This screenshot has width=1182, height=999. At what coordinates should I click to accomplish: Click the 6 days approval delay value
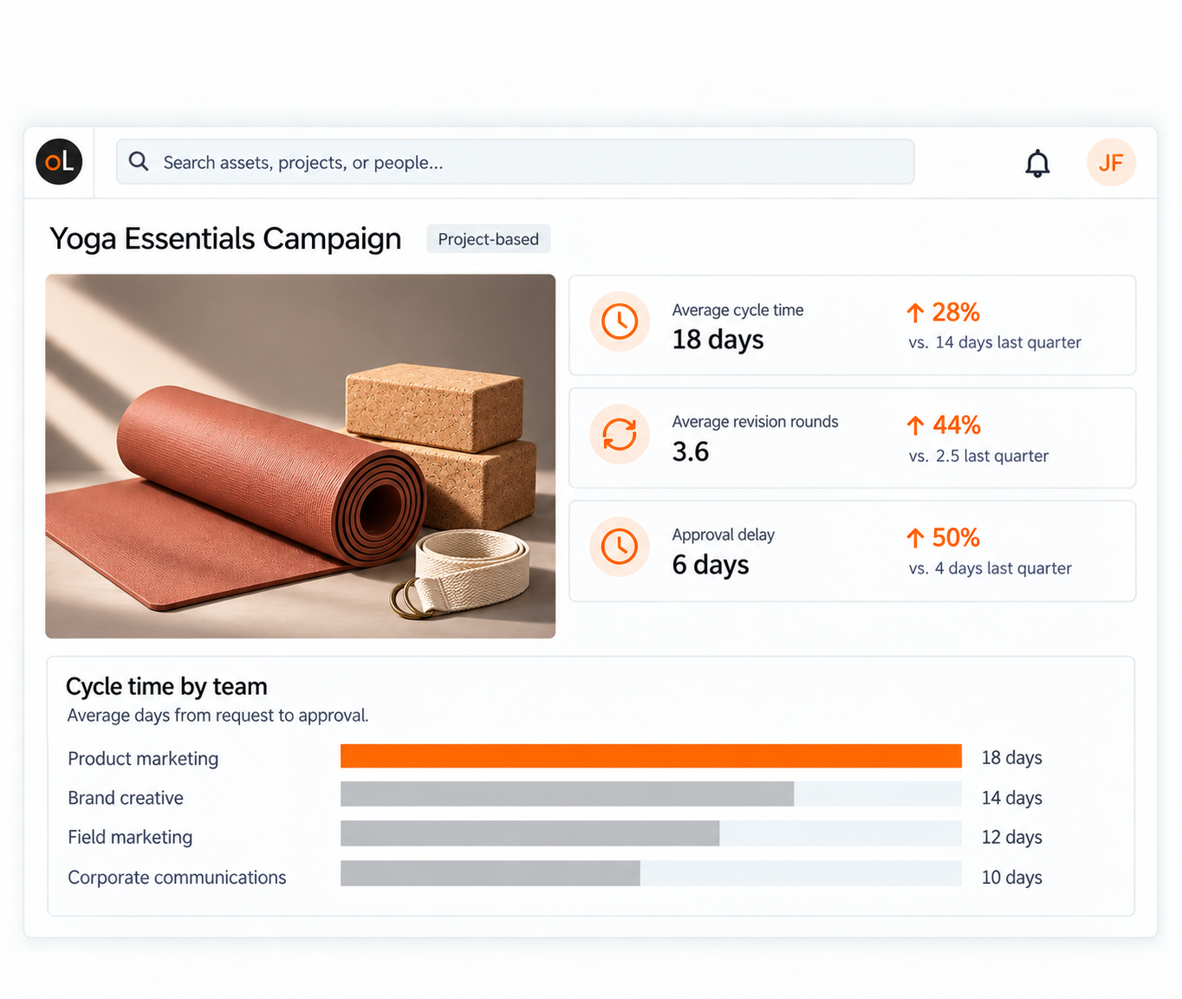point(711,565)
